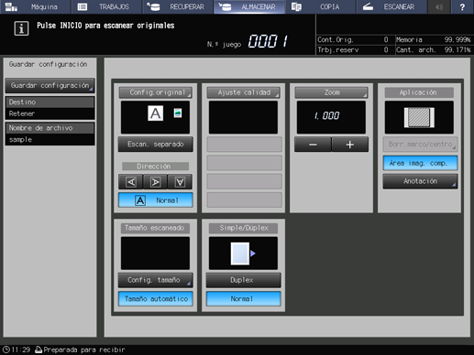Select the ALMACENAR tab
Screen dimensions: 474x355
click(x=249, y=6)
